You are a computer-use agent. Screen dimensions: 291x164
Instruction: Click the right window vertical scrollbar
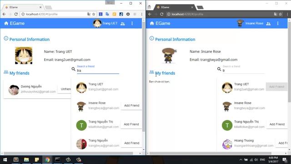pyautogui.click(x=289, y=62)
